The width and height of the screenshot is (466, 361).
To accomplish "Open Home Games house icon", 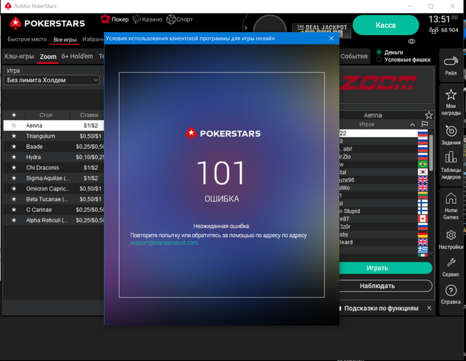I will pos(451,198).
